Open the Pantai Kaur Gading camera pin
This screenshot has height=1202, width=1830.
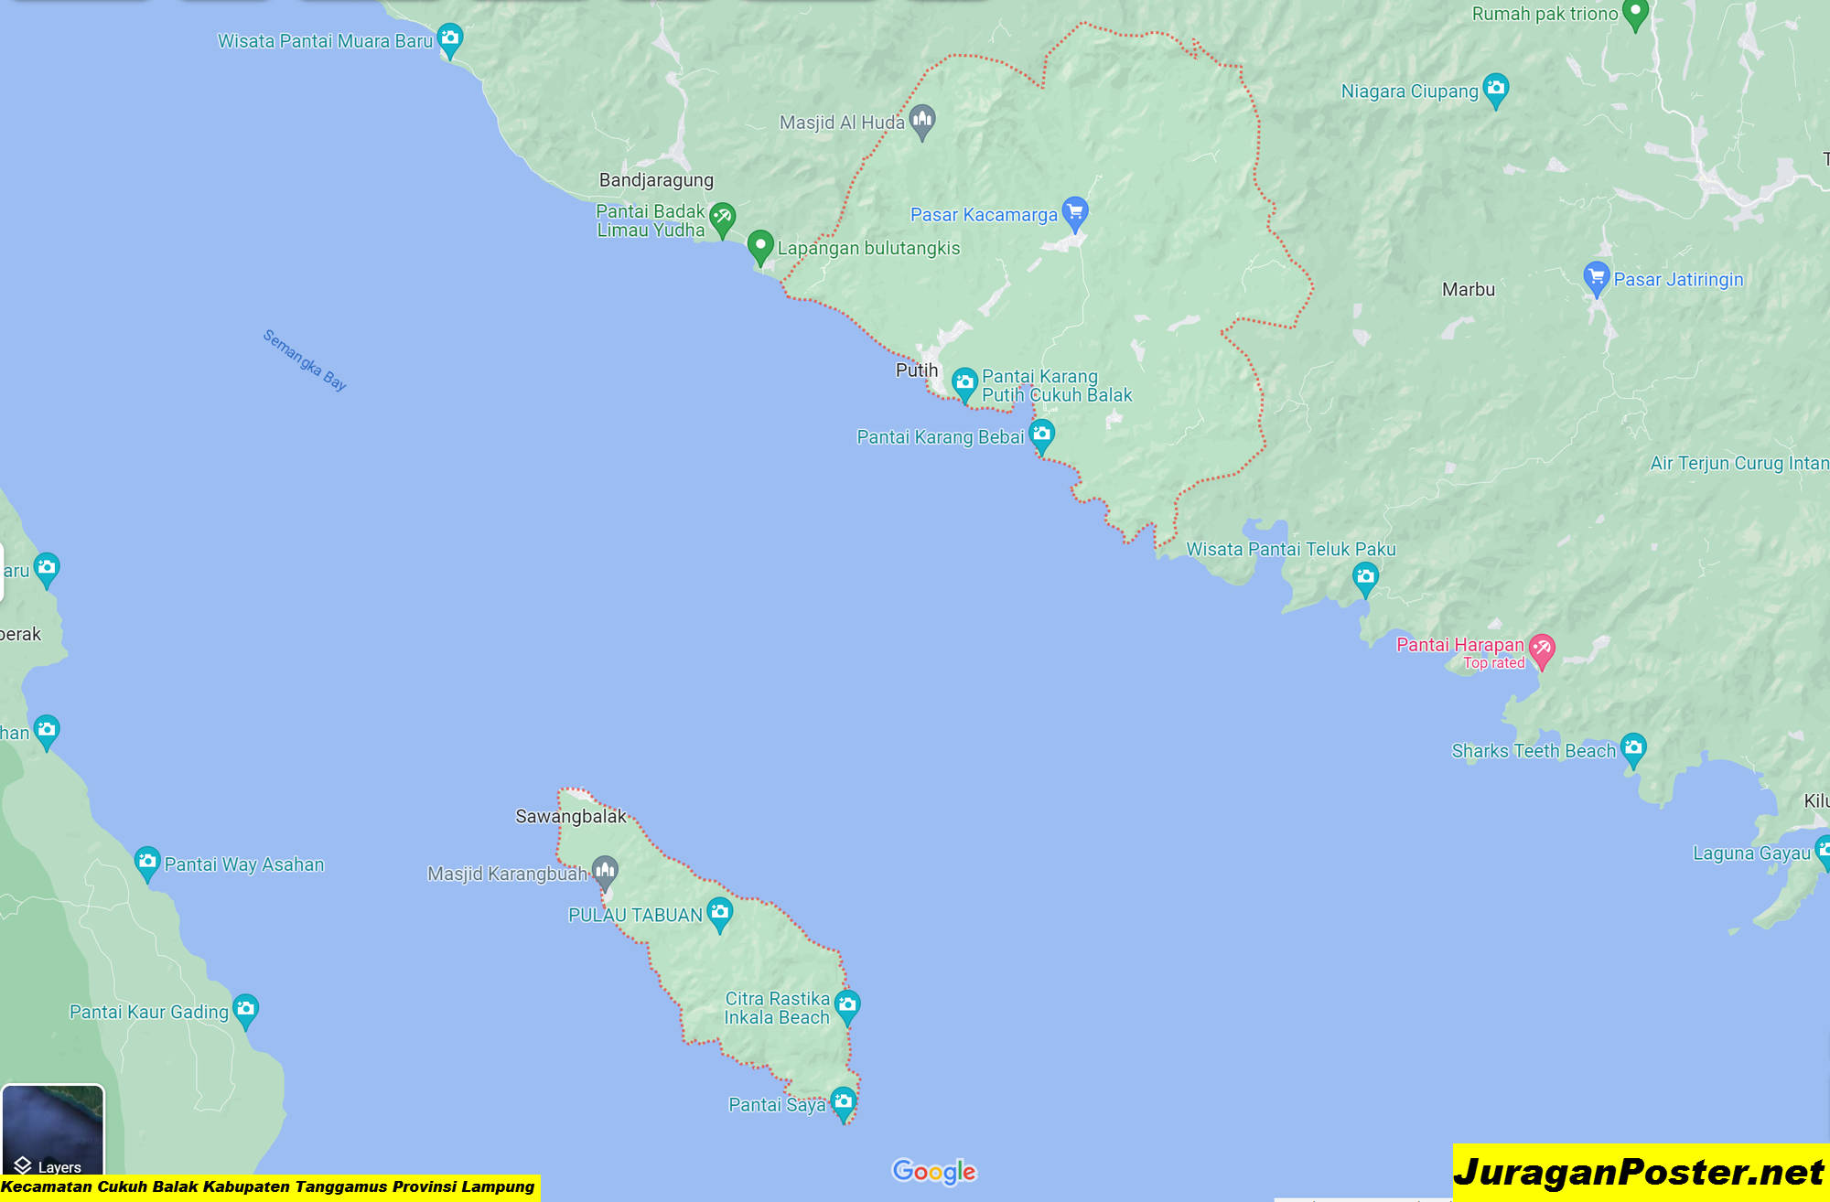[245, 1011]
